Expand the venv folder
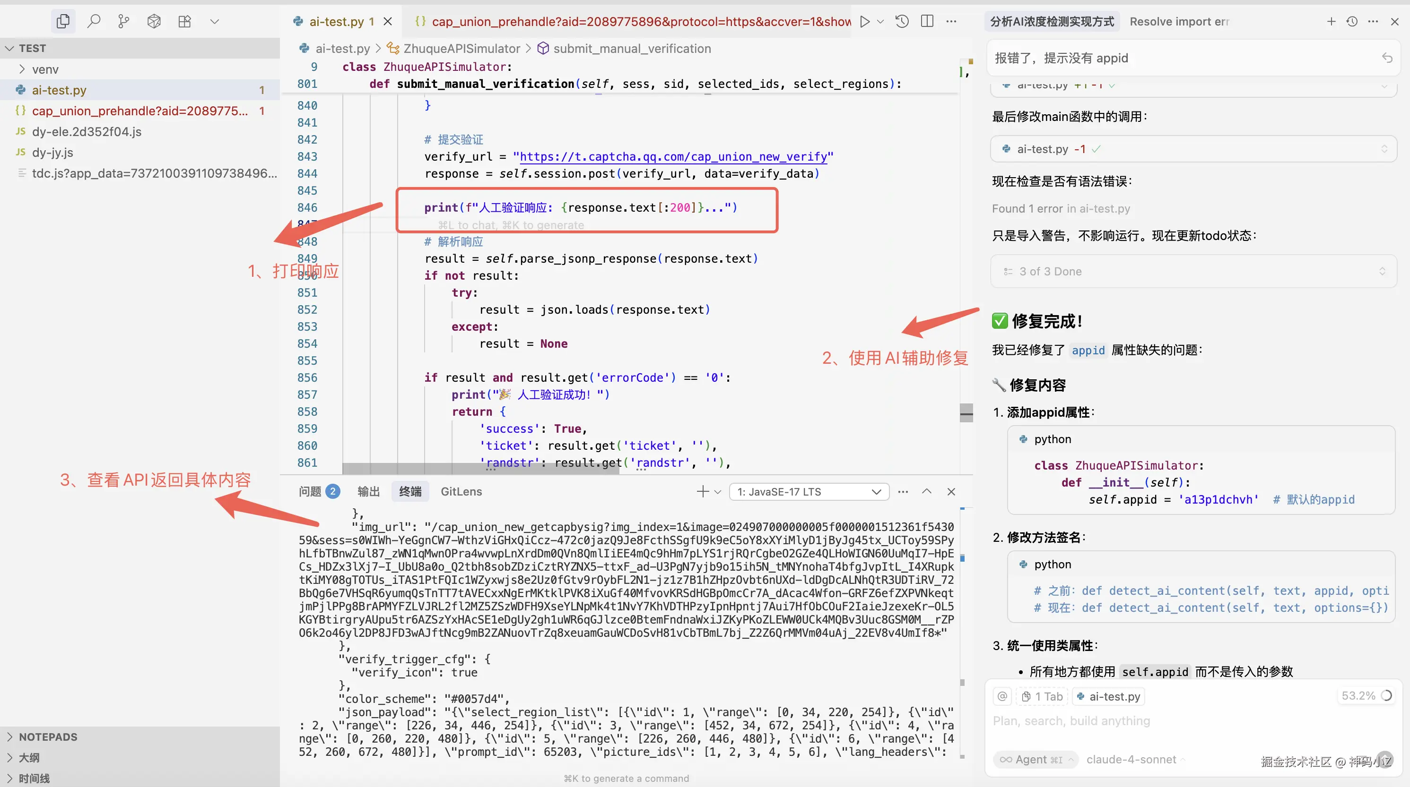This screenshot has height=787, width=1410. coord(45,69)
